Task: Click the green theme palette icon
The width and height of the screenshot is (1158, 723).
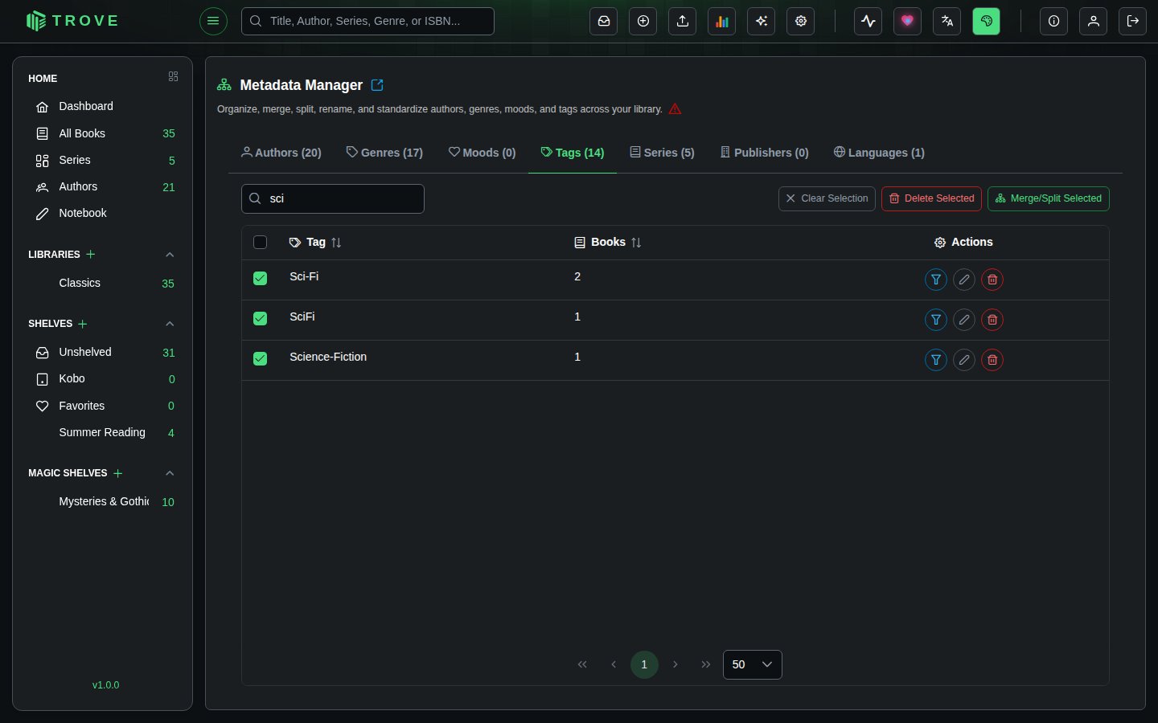Action: pyautogui.click(x=987, y=21)
